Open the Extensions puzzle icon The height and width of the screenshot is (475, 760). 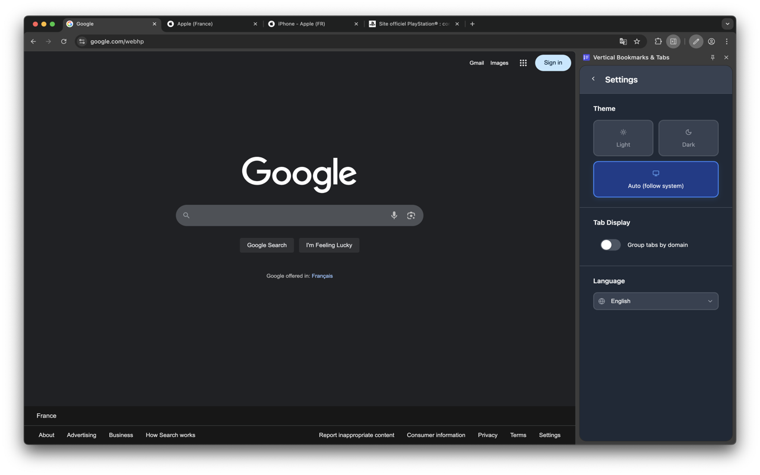(658, 42)
